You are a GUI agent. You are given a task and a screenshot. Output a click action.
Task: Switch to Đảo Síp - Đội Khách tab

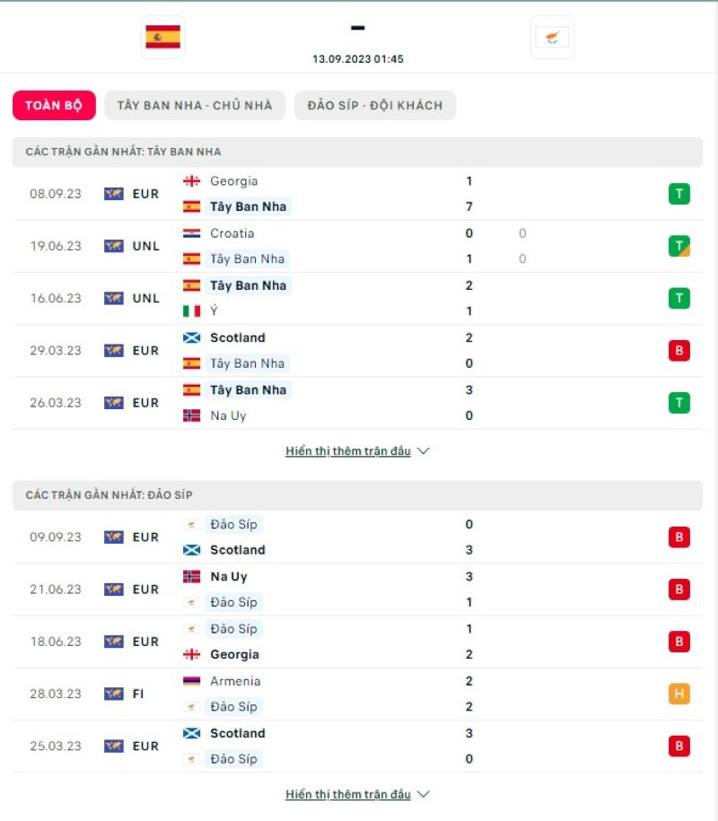click(x=375, y=105)
